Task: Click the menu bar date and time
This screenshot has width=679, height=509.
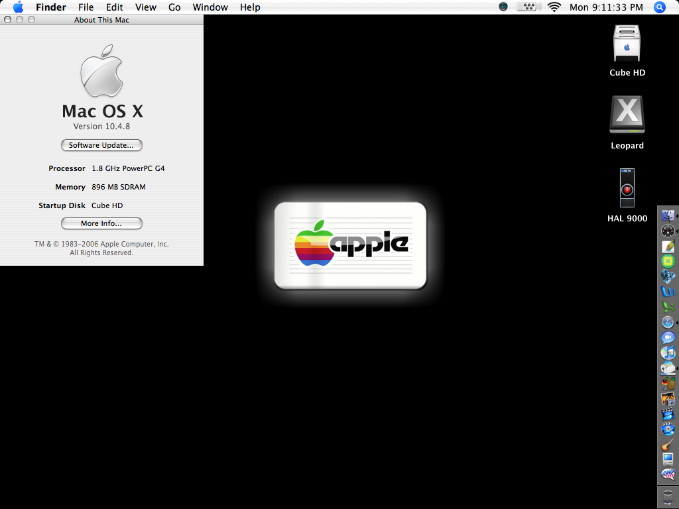Action: click(x=606, y=7)
